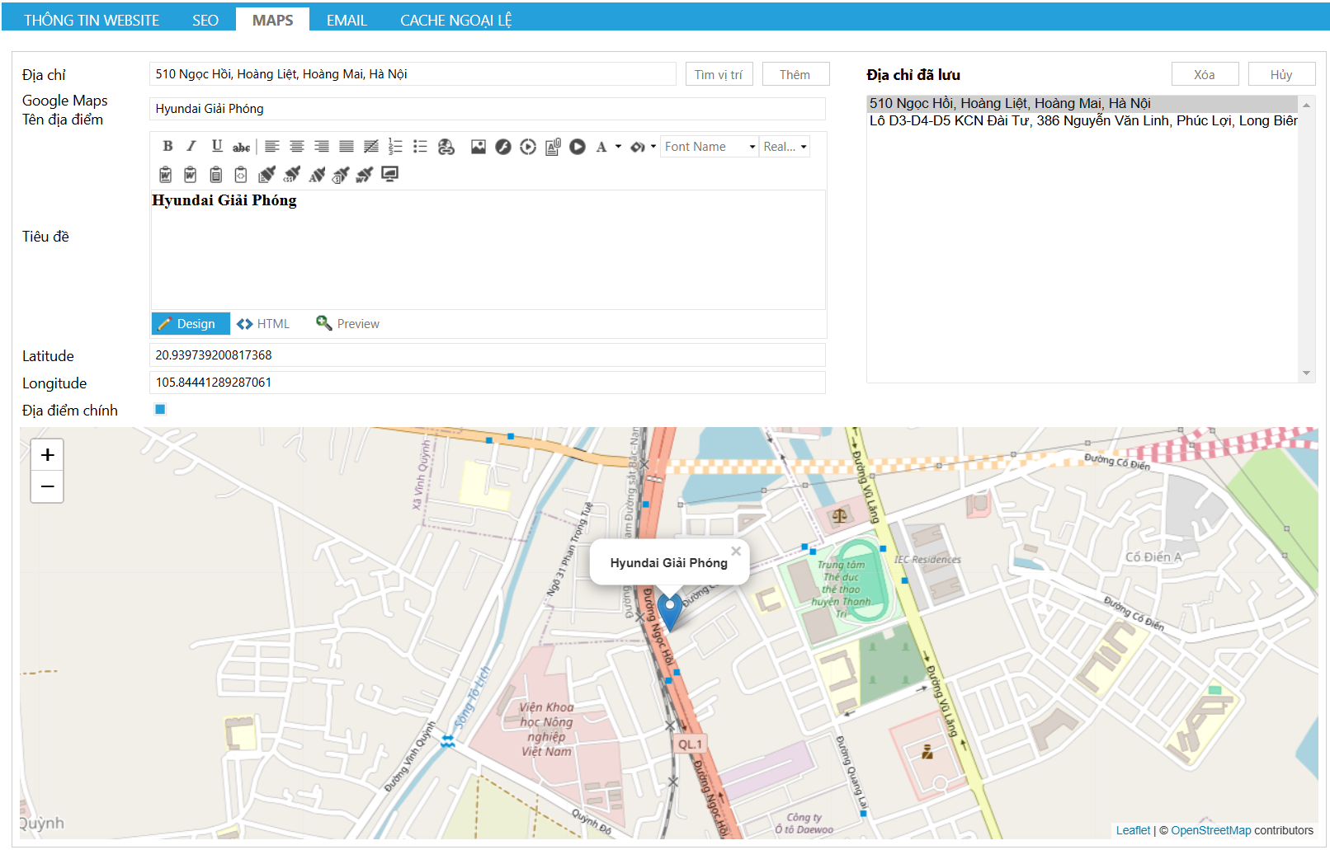This screenshot has width=1330, height=850.
Task: Switch editor to HTML mode
Action: (264, 324)
